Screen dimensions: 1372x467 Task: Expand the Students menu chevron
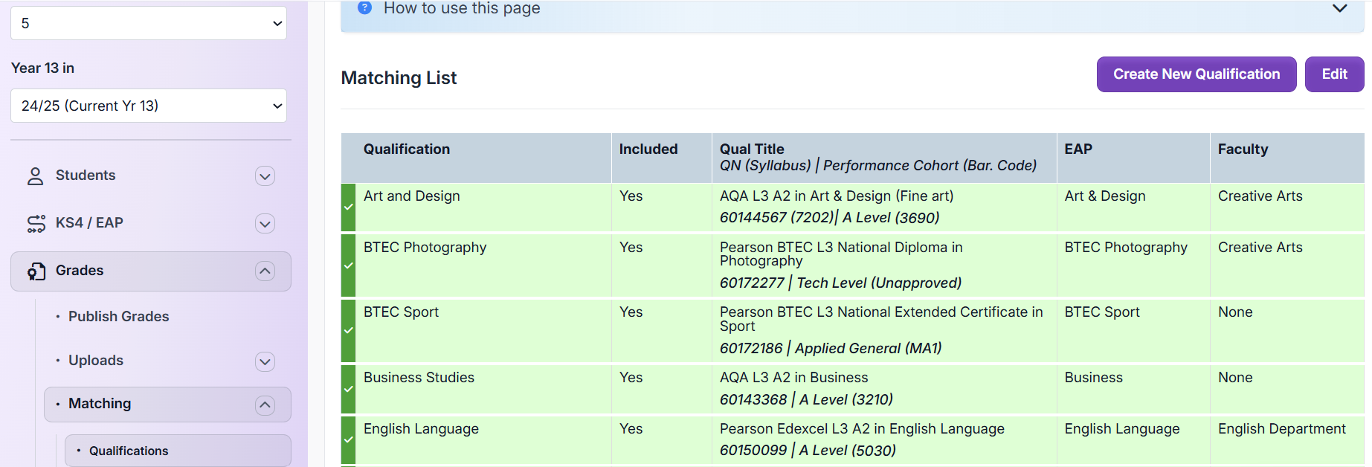pos(265,176)
